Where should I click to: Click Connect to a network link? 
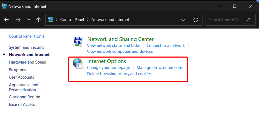coord(166,45)
